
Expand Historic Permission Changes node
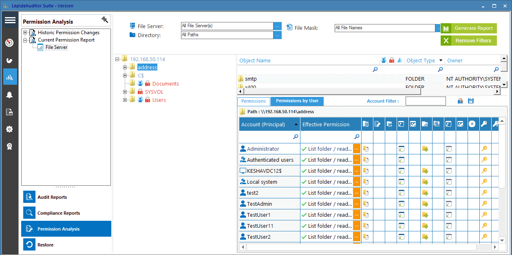click(25, 33)
